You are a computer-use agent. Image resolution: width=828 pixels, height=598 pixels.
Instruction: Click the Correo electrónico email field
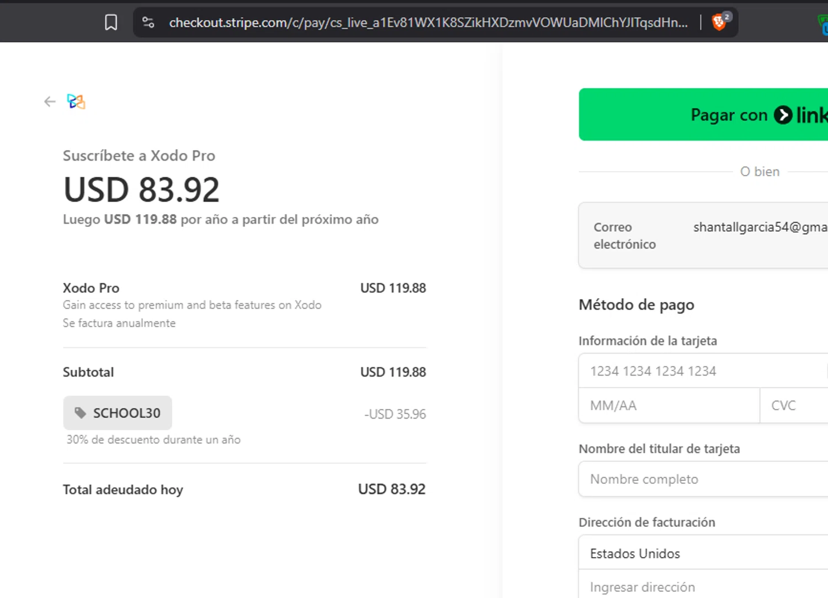pyautogui.click(x=703, y=235)
